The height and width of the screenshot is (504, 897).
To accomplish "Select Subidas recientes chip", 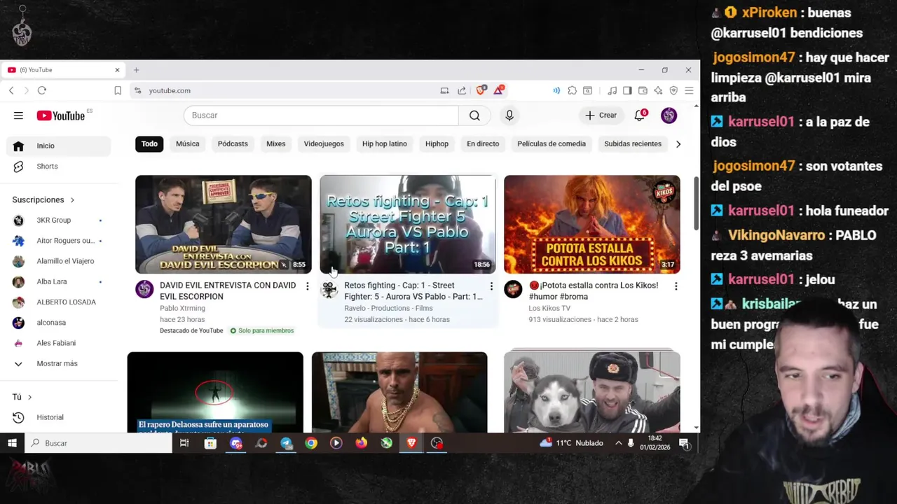I will tap(633, 144).
